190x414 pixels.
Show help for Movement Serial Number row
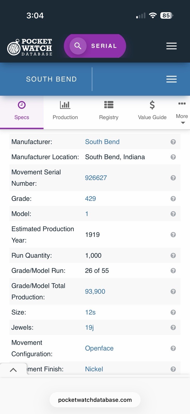173,178
